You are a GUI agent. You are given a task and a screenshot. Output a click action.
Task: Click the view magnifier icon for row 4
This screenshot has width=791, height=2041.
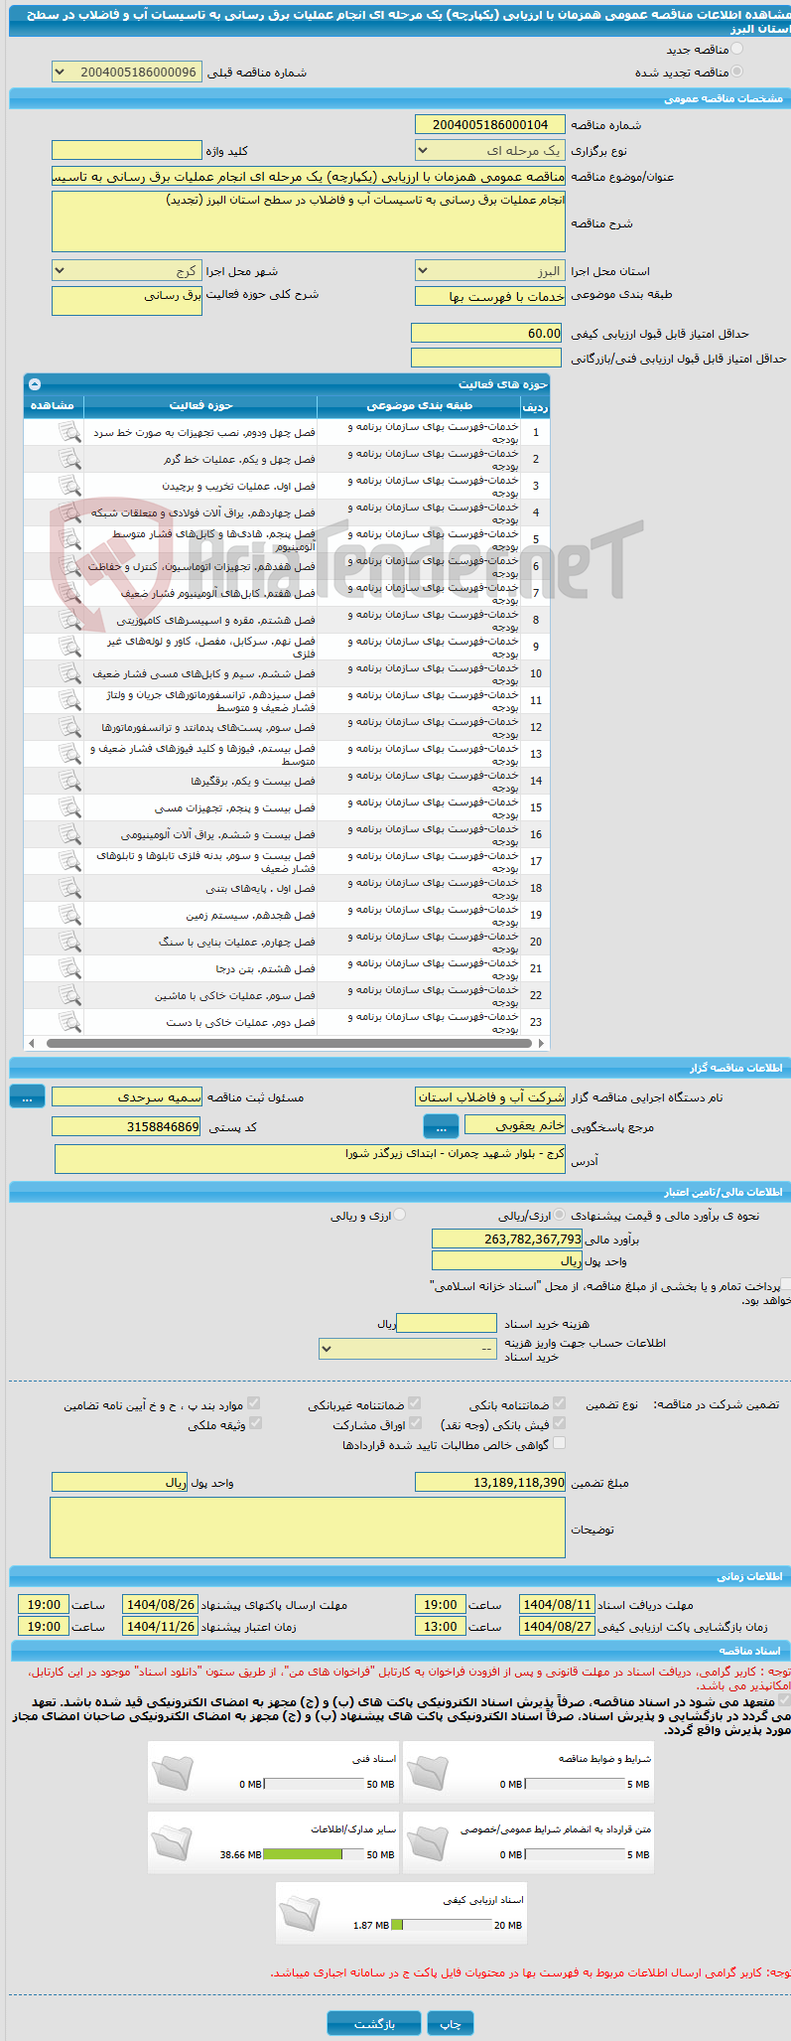[x=68, y=512]
